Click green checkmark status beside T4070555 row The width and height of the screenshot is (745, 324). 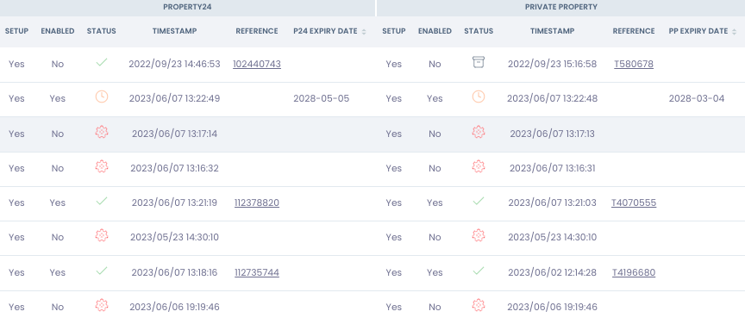479,201
